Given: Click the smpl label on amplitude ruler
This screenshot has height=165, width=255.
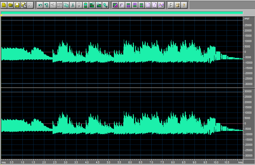Looking at the screenshot, I should [247, 18].
